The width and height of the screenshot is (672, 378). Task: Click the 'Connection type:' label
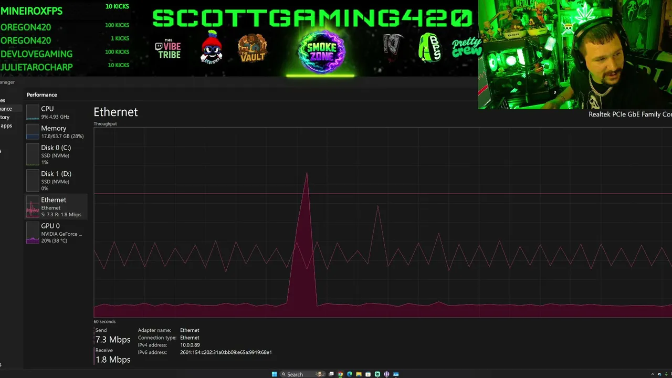click(x=157, y=338)
